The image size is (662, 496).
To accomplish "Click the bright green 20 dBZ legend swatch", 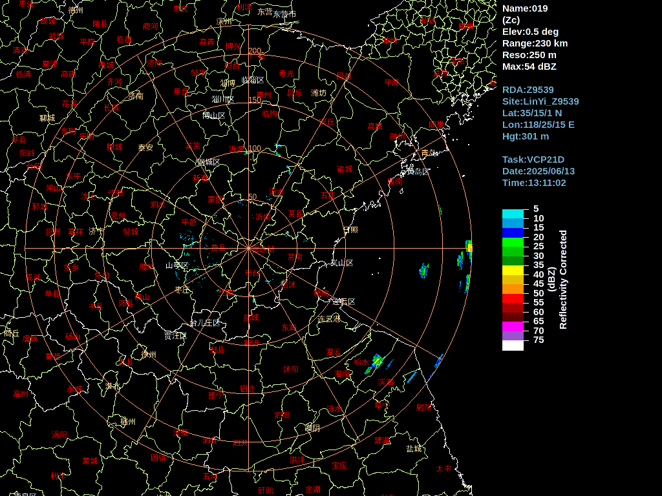I will [x=513, y=242].
